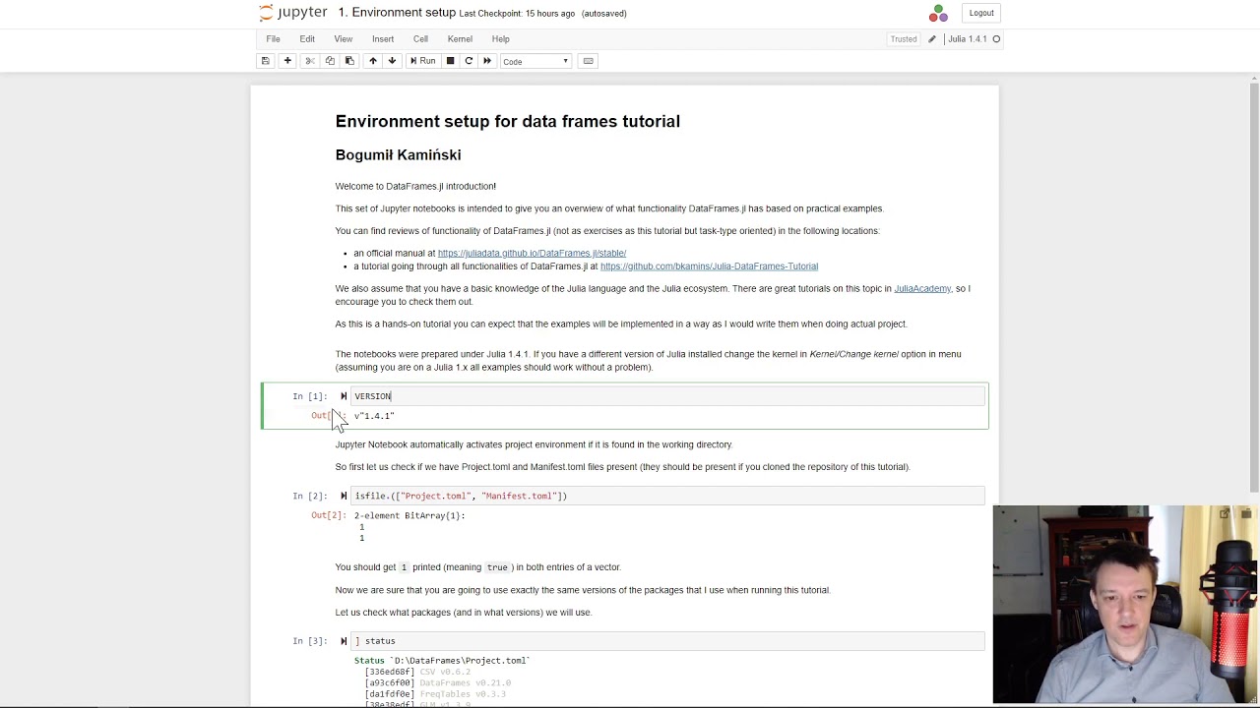The height and width of the screenshot is (708, 1260).
Task: Select the In [2] prompt label
Action: pyautogui.click(x=309, y=496)
